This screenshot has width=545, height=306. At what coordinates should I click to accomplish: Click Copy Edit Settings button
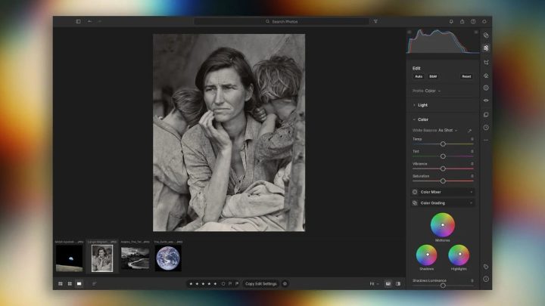[x=260, y=284]
